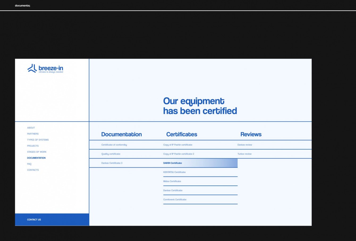Go to PARTNERS in the sidebar

click(x=33, y=134)
